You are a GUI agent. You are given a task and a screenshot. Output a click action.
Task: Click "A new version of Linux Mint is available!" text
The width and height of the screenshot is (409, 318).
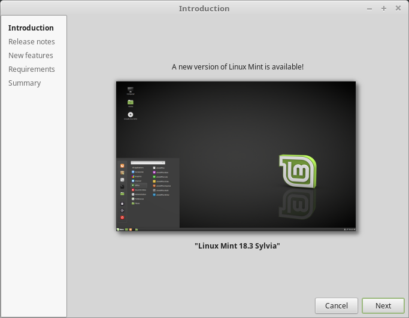[237, 67]
